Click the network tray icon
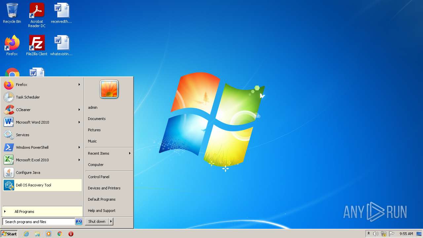 (x=384, y=234)
